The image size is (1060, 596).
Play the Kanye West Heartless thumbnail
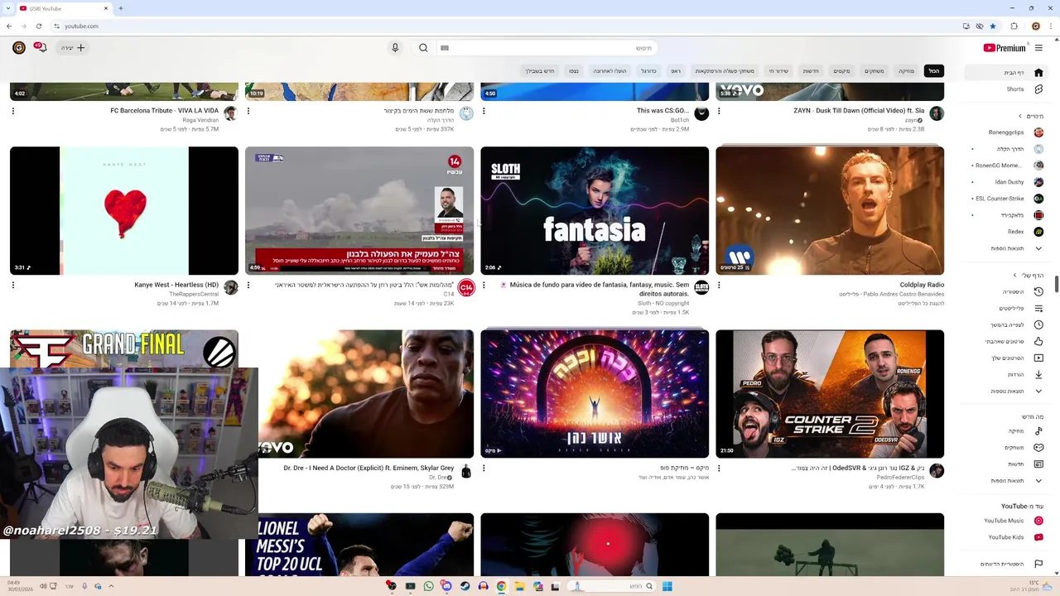[124, 210]
